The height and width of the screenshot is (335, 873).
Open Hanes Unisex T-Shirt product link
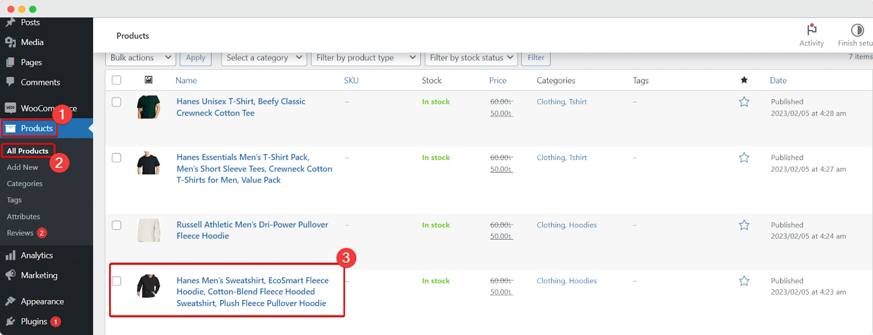[x=241, y=107]
